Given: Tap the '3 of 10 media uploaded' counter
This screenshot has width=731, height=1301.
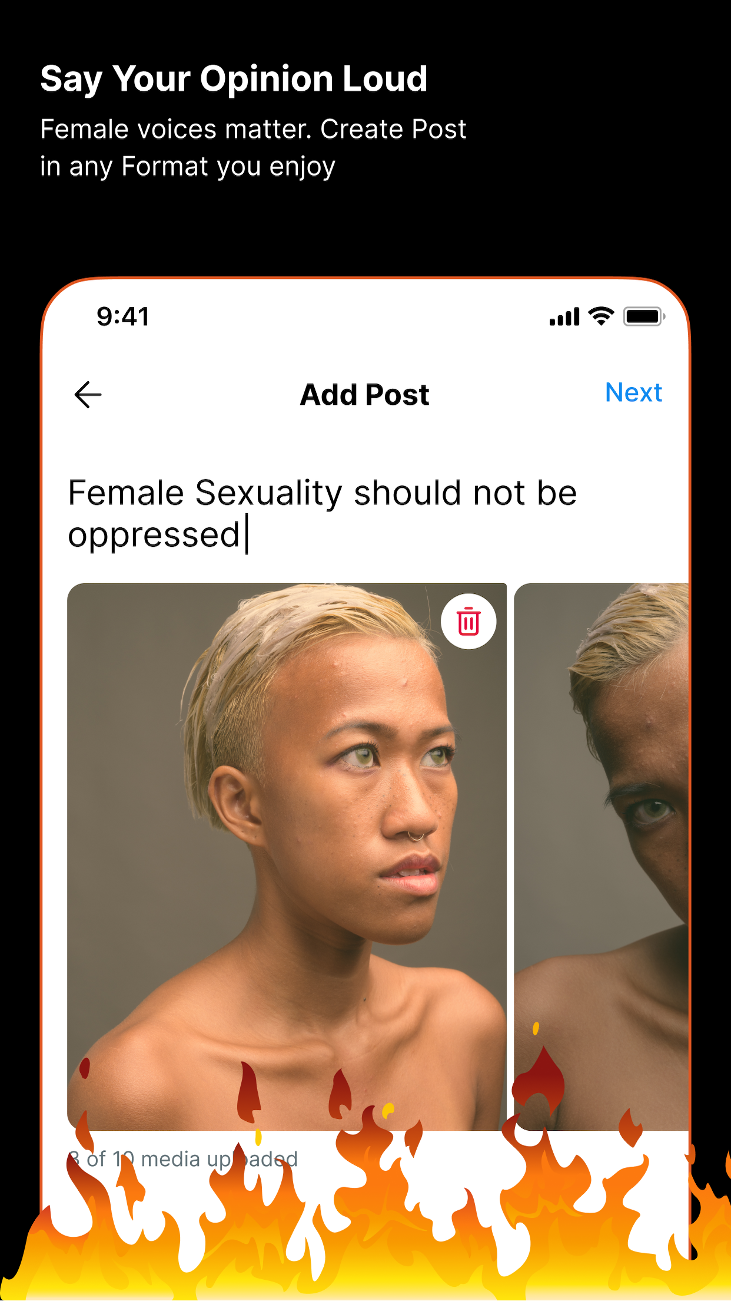Looking at the screenshot, I should [x=182, y=1159].
